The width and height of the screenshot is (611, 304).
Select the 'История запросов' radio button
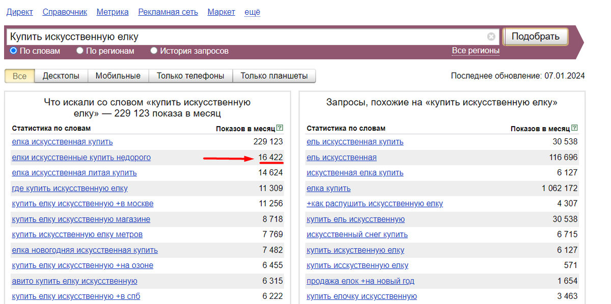pos(154,51)
